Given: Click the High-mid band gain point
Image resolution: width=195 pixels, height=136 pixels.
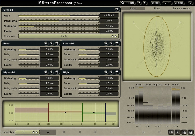Looking at the screenshot, I should click(x=94, y=112).
